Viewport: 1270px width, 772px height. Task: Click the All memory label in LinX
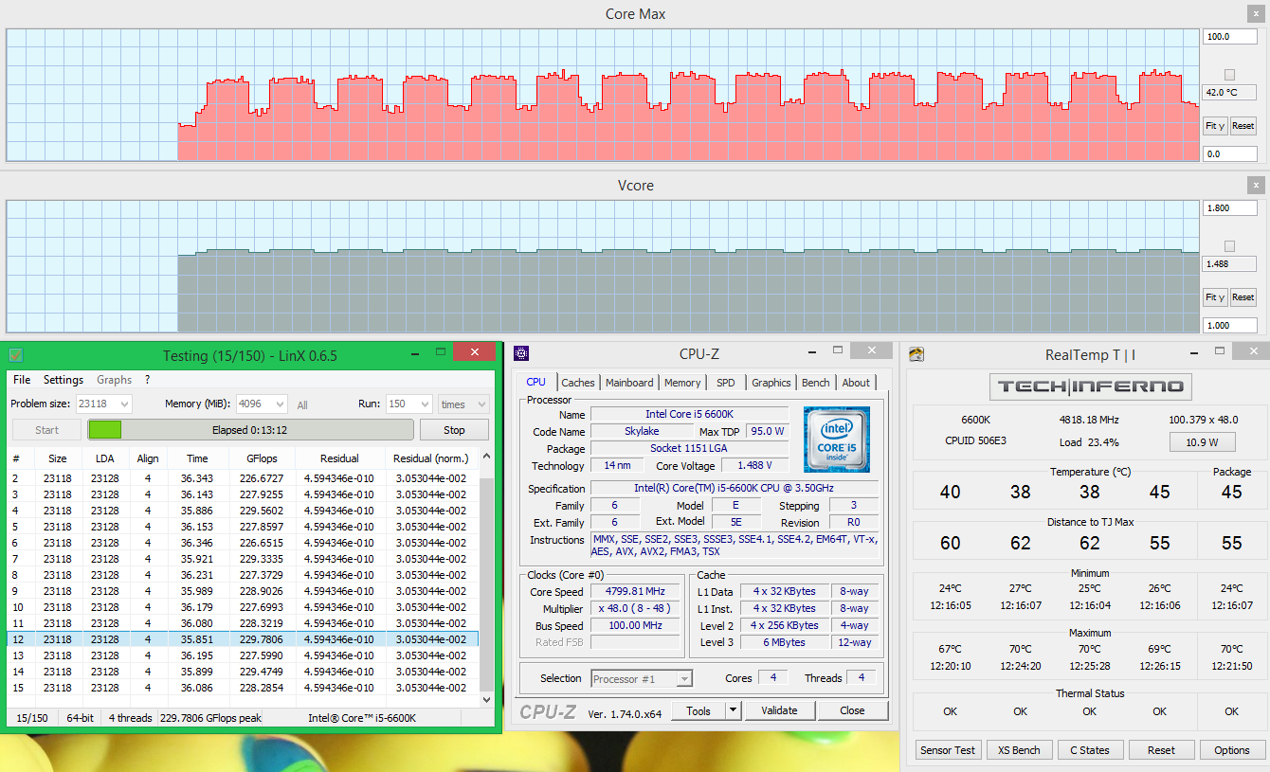click(x=302, y=405)
